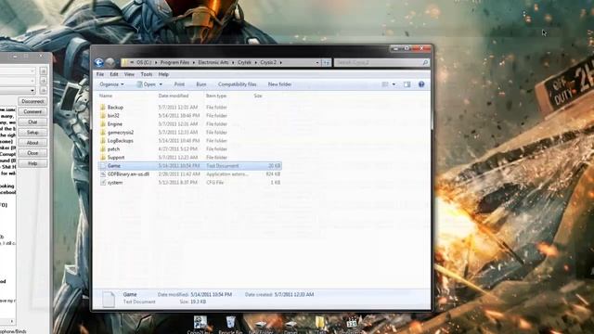594x334 pixels.
Task: Expand the chevron after Crytek
Action: [x=255, y=62]
